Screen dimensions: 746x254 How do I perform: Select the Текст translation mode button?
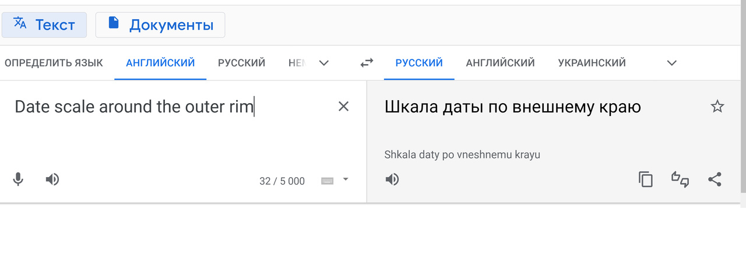[44, 25]
